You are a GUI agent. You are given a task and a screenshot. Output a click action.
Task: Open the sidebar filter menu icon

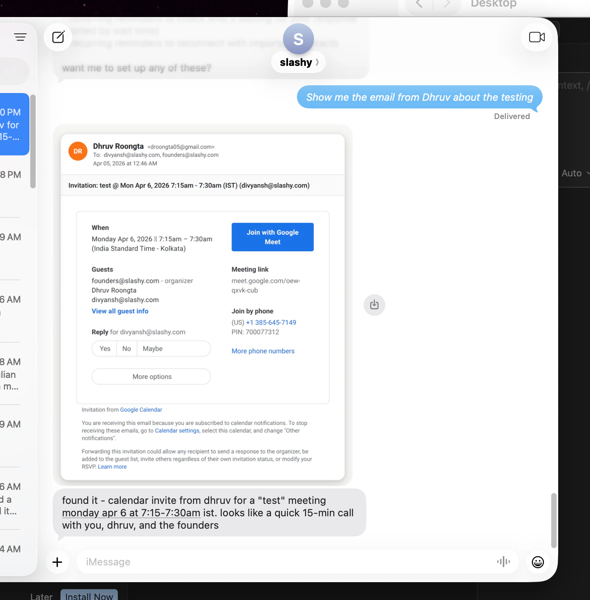click(x=20, y=37)
